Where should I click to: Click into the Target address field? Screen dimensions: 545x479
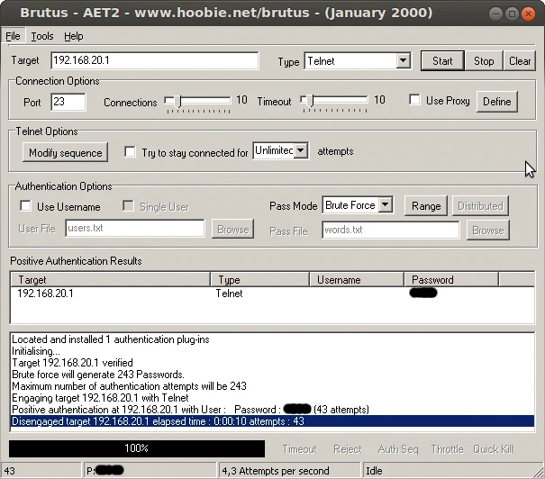pyautogui.click(x=155, y=60)
